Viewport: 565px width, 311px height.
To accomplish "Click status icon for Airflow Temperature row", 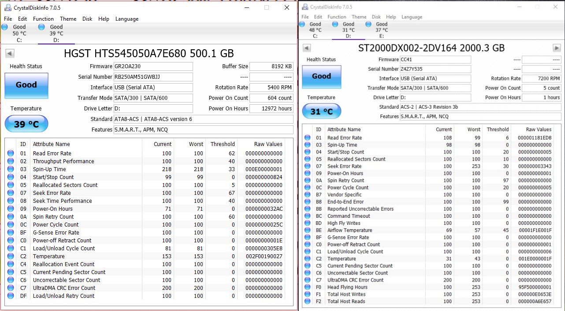I will pyautogui.click(x=307, y=230).
